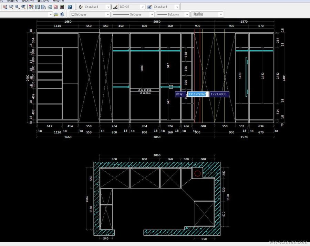Image resolution: width=310 pixels, height=246 pixels.
Task: Select the 300 dimension above plan view
Action: coord(186,159)
